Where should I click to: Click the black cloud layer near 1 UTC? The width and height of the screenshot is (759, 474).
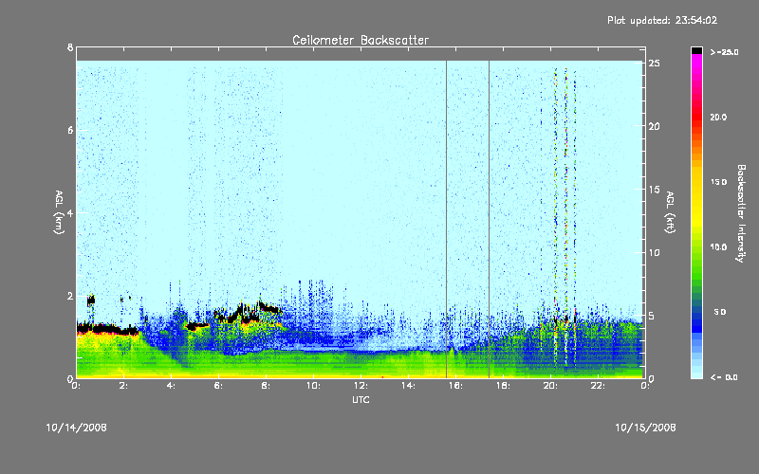click(107, 329)
